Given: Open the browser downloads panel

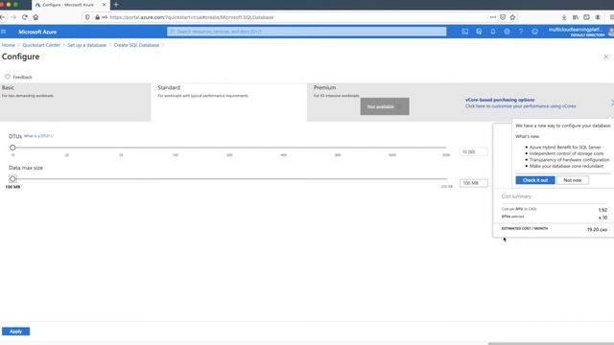Looking at the screenshot, I should coord(564,17).
